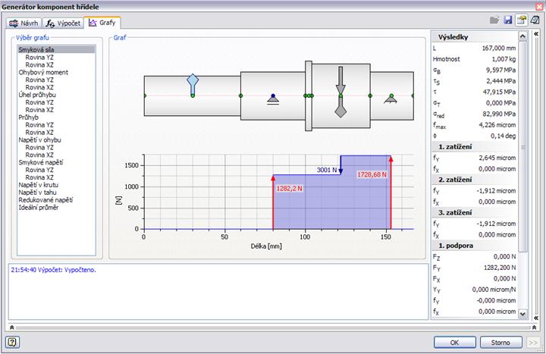The image size is (546, 354).
Task: Select Ohybový moment in graph list
Action: [x=42, y=72]
